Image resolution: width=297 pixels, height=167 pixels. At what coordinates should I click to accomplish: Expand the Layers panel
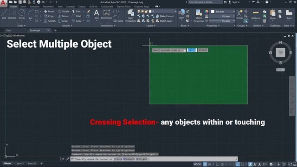pyautogui.click(x=151, y=26)
